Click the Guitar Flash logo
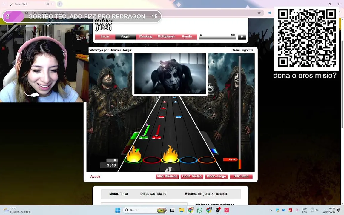This screenshot has width=344, height=215. [x=104, y=24]
